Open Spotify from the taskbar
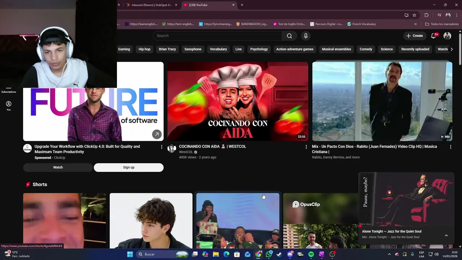This screenshot has width=462, height=260. click(x=311, y=254)
